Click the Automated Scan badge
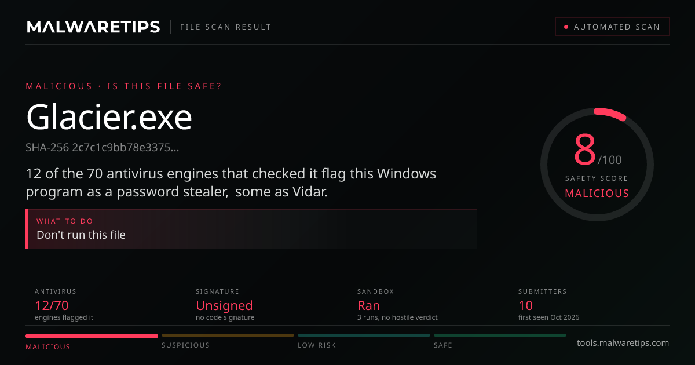The image size is (695, 365). pyautogui.click(x=612, y=27)
